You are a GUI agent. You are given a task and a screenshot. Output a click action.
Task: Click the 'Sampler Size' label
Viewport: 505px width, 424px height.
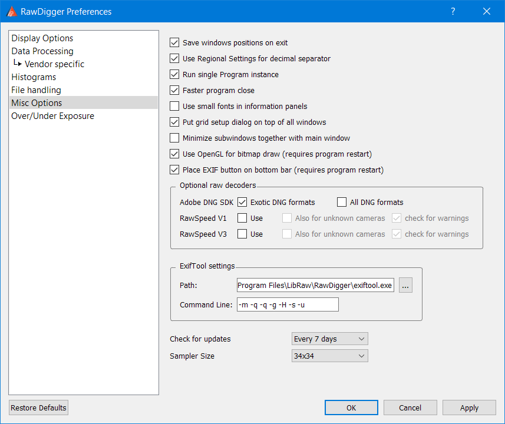(192, 356)
